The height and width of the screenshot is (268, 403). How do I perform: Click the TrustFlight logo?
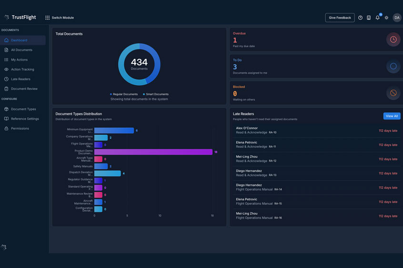click(20, 17)
